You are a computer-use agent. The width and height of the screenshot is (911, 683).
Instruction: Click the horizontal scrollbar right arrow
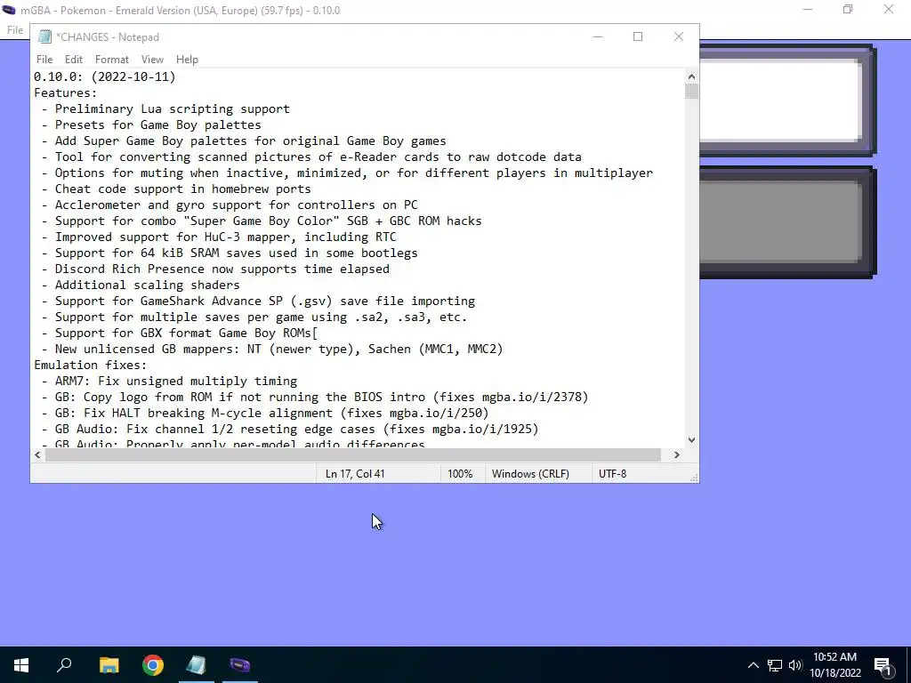tap(676, 454)
